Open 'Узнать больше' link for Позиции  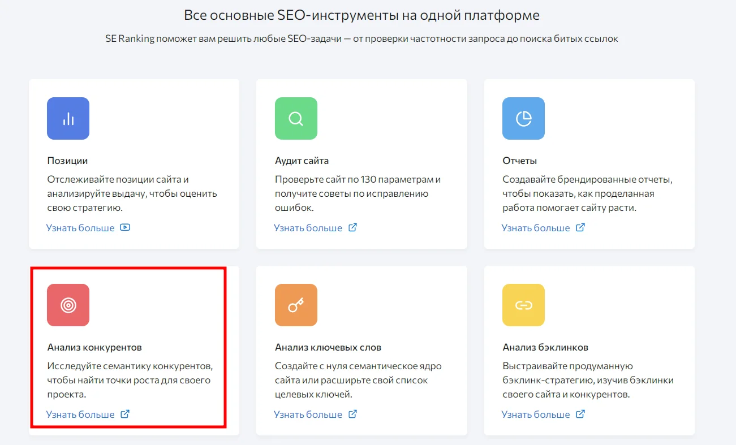[80, 228]
